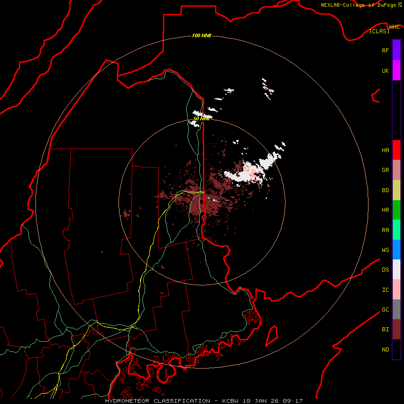
Task: Click the GC legend label
Action: tap(385, 310)
